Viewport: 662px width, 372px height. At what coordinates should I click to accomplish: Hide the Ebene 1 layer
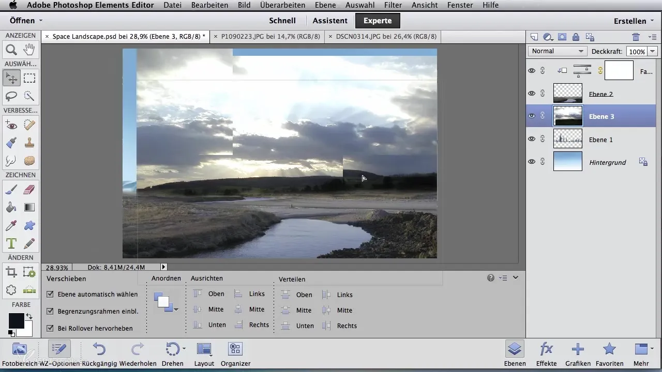532,139
